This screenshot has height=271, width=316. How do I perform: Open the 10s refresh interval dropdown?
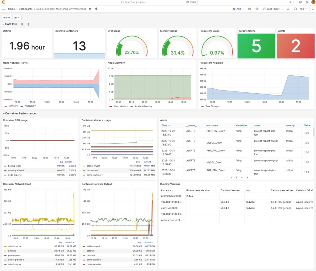click(x=303, y=9)
